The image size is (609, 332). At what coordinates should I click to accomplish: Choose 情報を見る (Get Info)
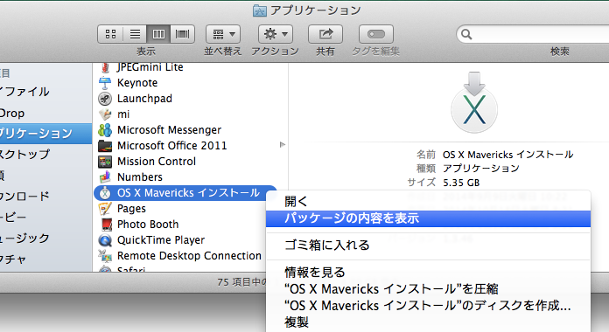pos(428,273)
